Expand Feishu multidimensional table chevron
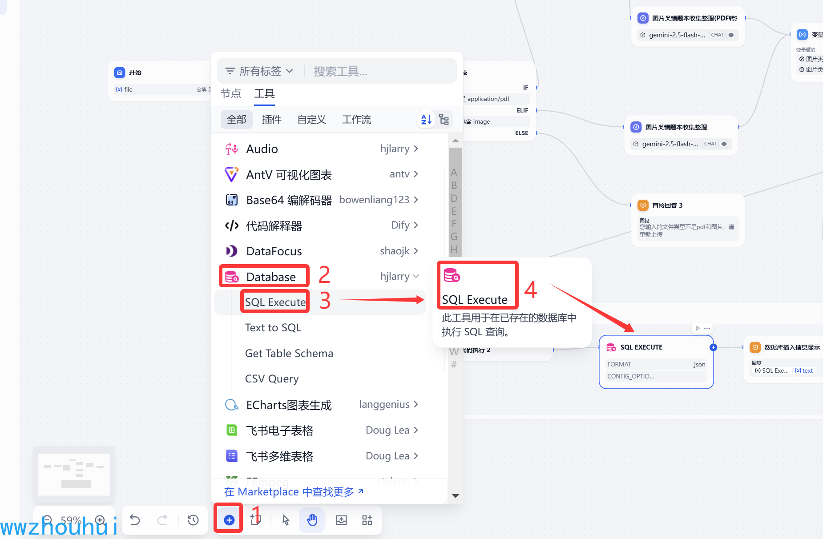The width and height of the screenshot is (823, 539). click(416, 456)
